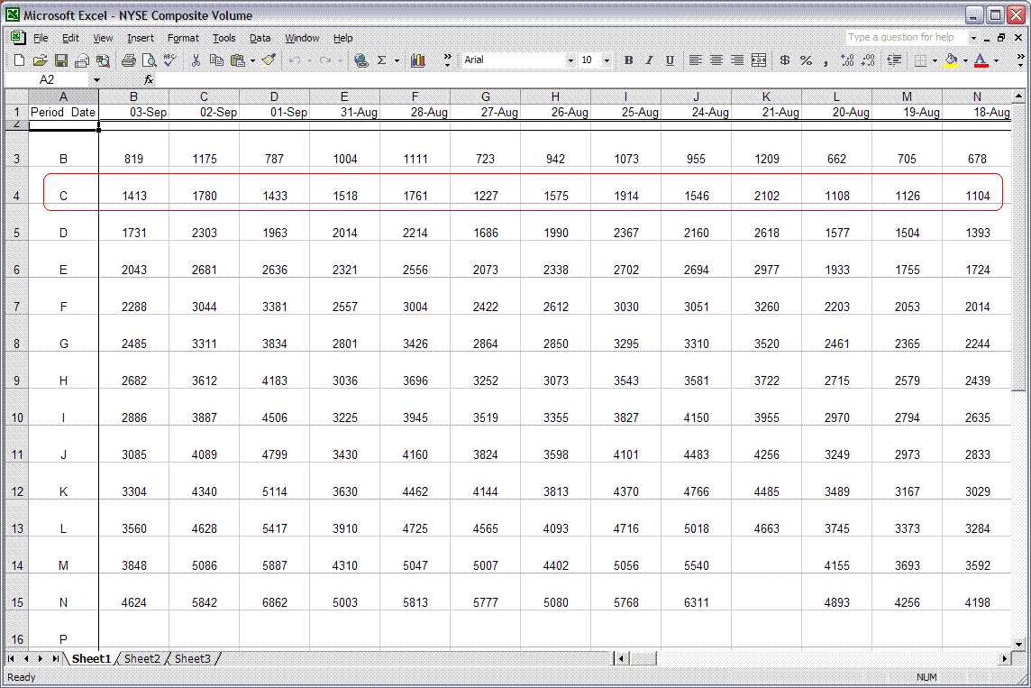Screen dimensions: 1031x688
Task: Increase decimal places
Action: (847, 60)
